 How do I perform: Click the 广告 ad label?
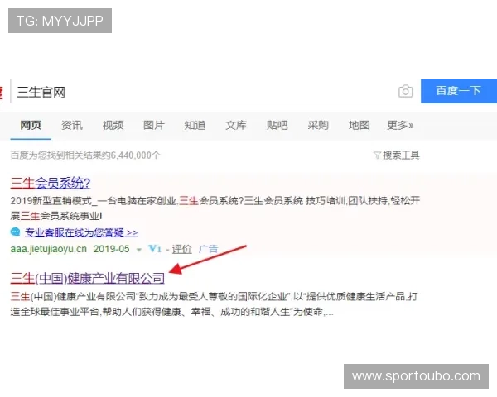coord(208,249)
